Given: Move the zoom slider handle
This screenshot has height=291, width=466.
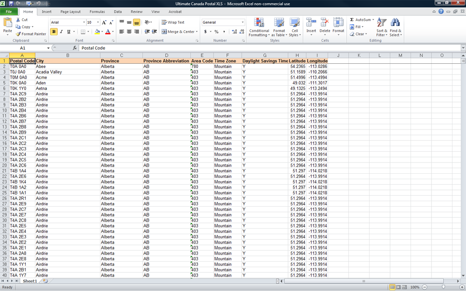Looking at the screenshot, I should 444,287.
